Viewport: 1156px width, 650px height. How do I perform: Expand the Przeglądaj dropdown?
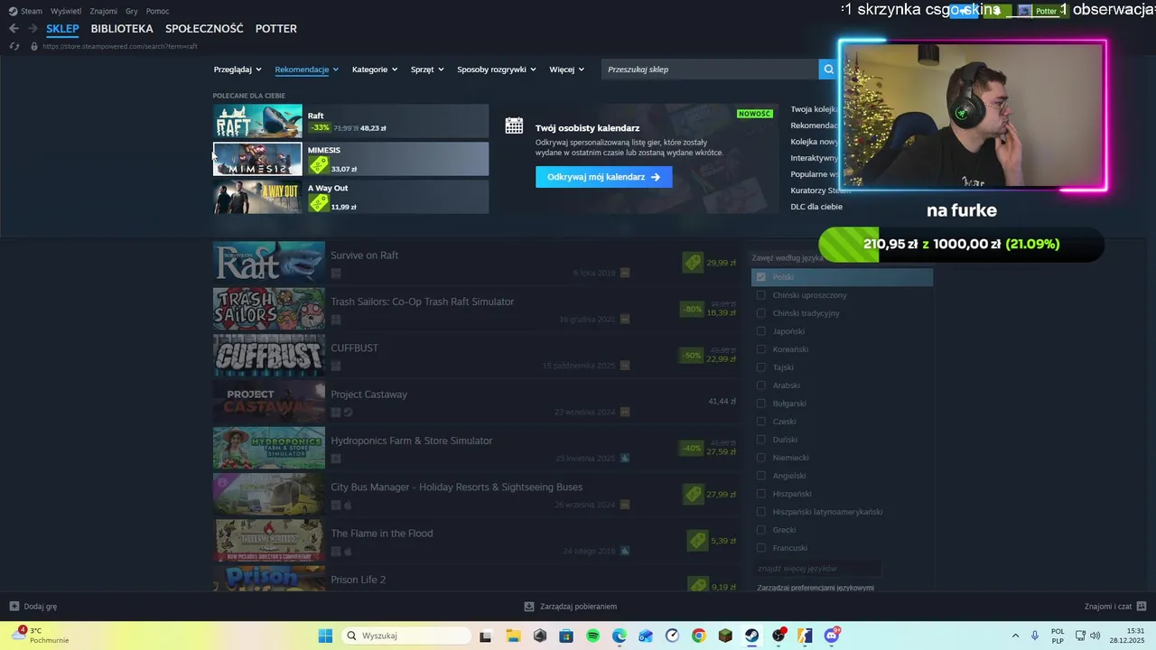coord(238,70)
